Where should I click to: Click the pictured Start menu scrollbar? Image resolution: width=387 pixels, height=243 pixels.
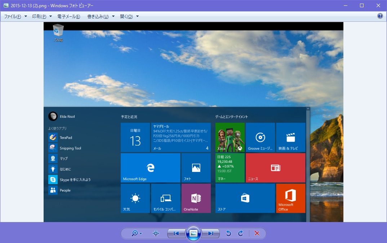pos(308,164)
